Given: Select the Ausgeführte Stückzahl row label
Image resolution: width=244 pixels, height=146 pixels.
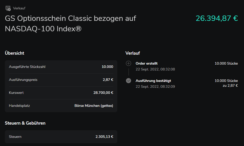Looking at the screenshot, I should 27,67.
